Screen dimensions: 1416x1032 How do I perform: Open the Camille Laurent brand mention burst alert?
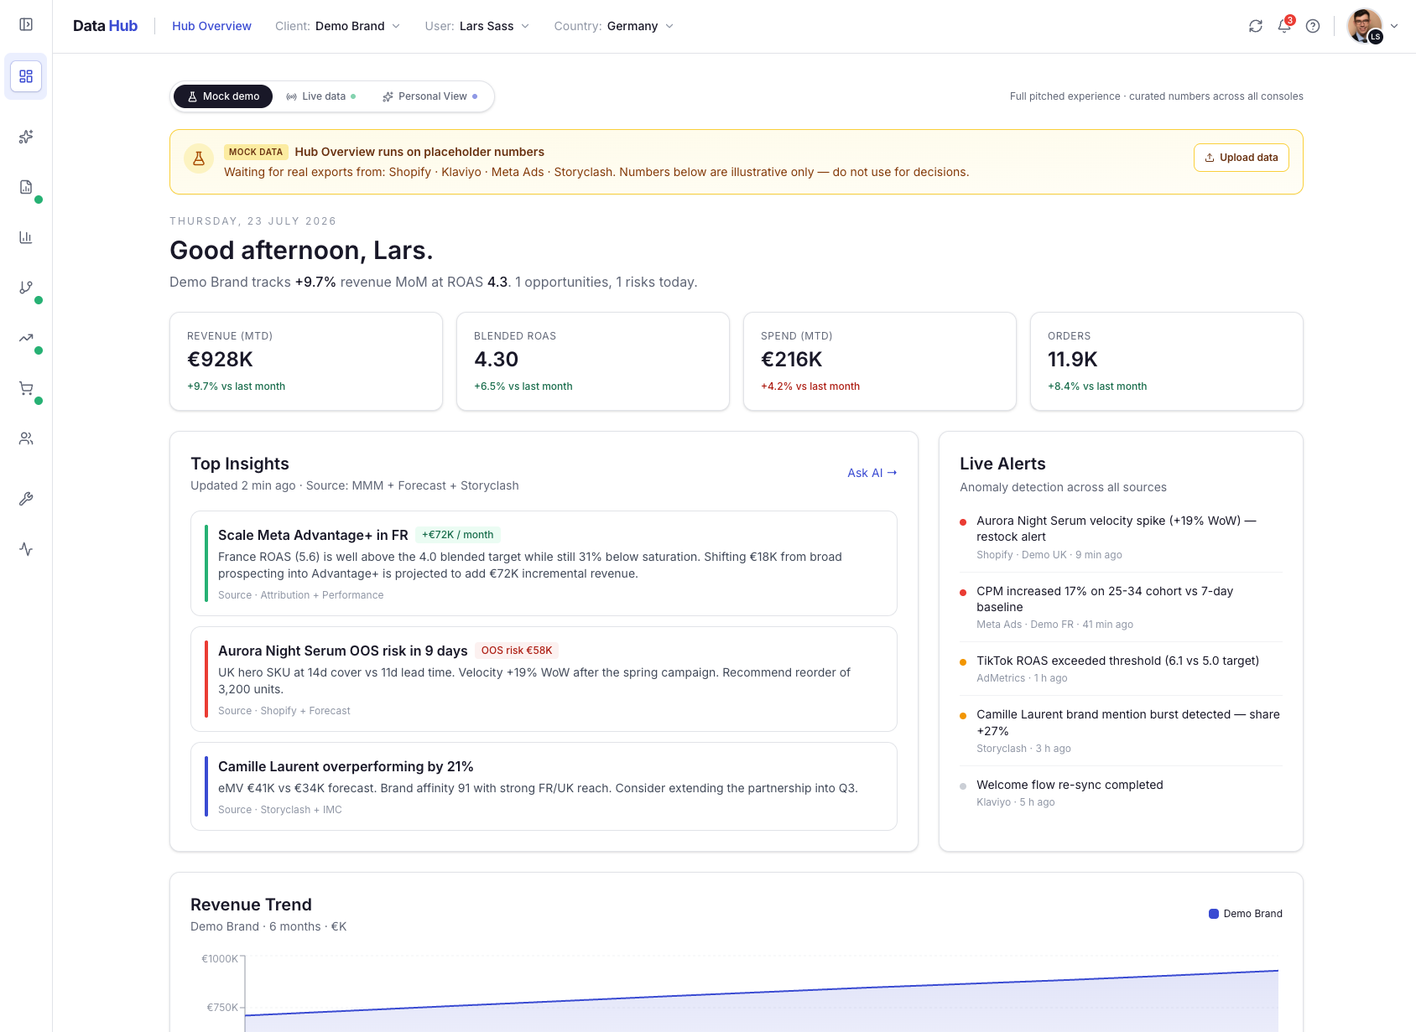(x=1121, y=731)
